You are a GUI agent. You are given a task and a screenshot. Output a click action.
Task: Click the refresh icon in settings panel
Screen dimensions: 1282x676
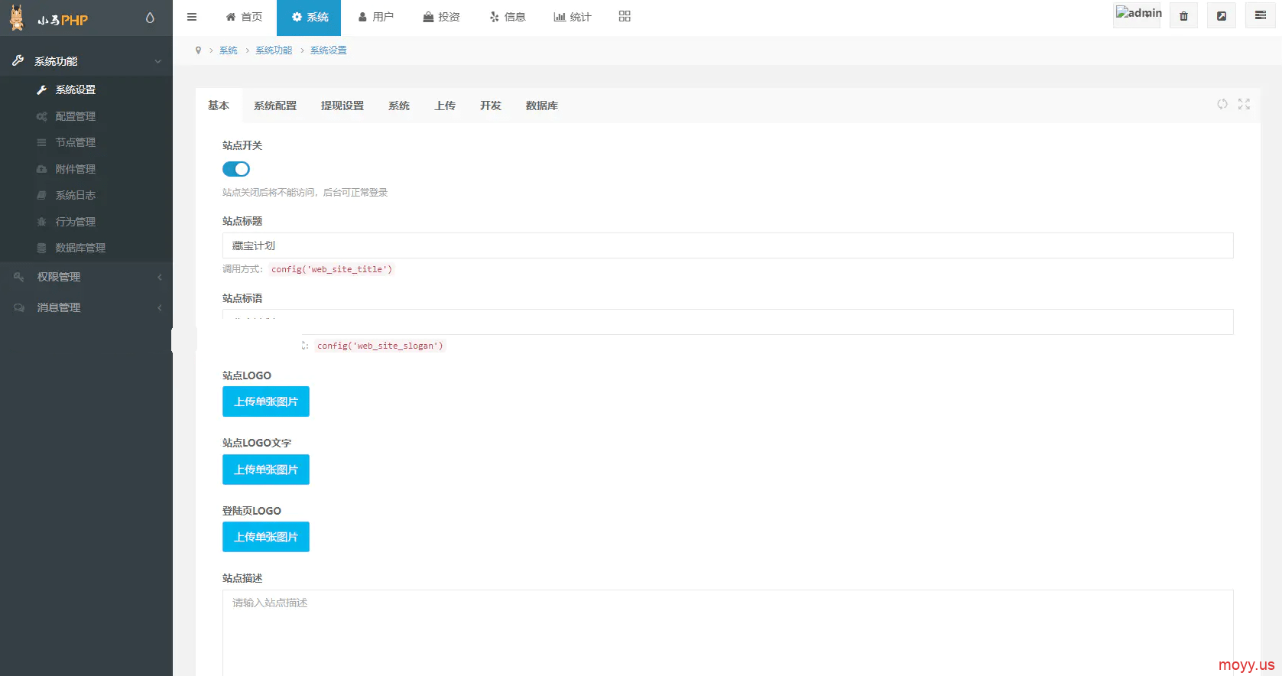(x=1222, y=104)
